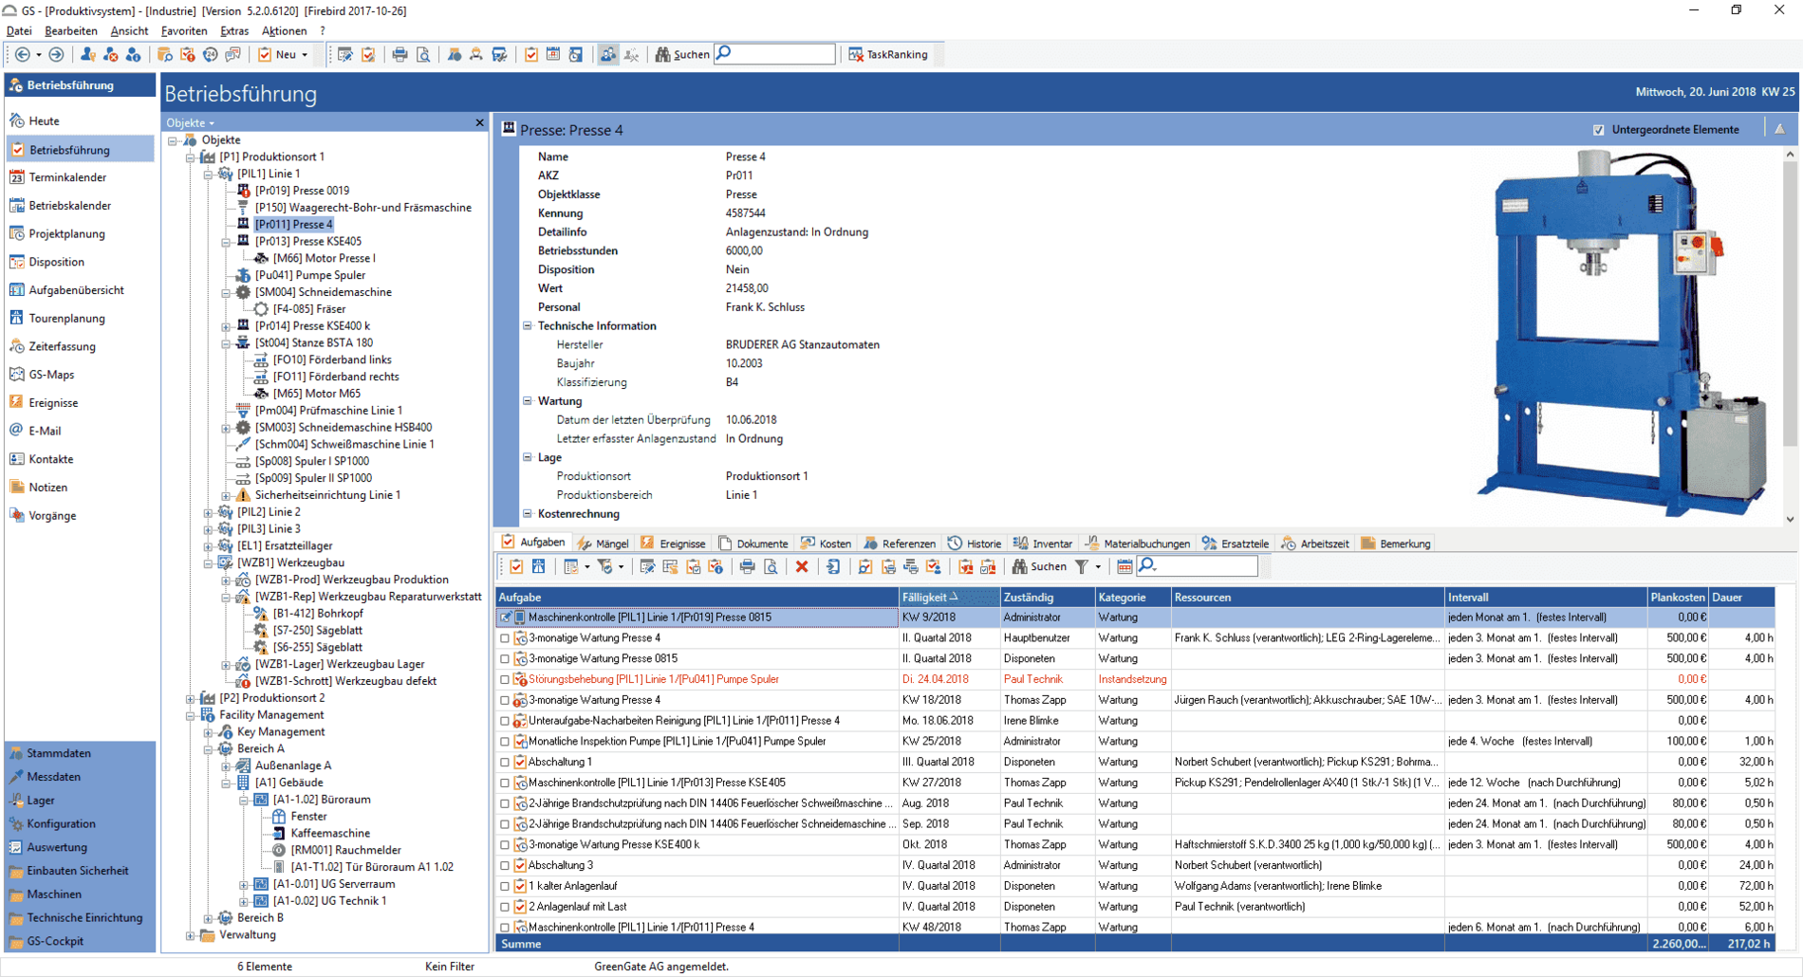Viewport: 1803px width, 977px height.
Task: Open GS-Maps from the left sidebar
Action: tap(51, 375)
